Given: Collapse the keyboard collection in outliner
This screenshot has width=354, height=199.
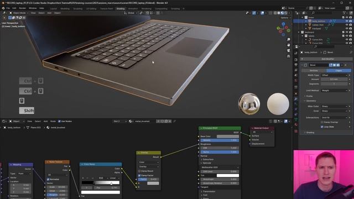Looking at the screenshot, I should (299, 32).
